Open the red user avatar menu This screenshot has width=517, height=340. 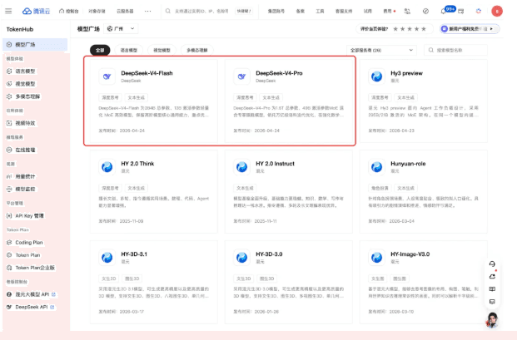coord(497,11)
